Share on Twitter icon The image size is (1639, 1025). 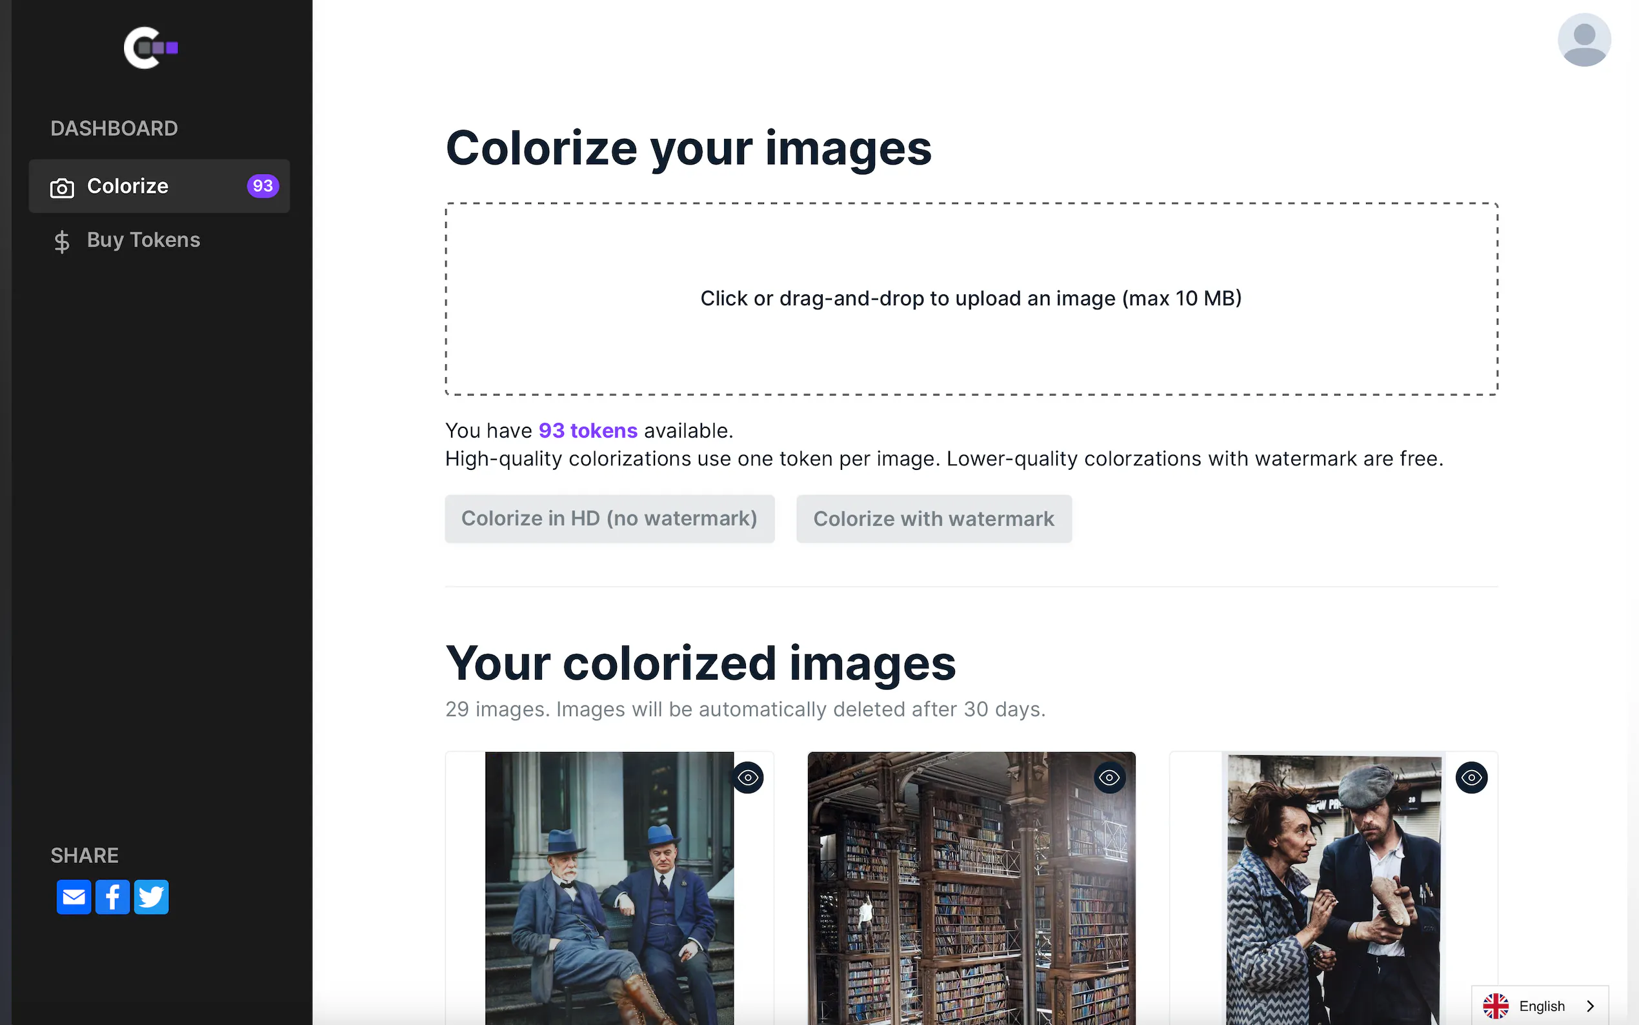151,897
